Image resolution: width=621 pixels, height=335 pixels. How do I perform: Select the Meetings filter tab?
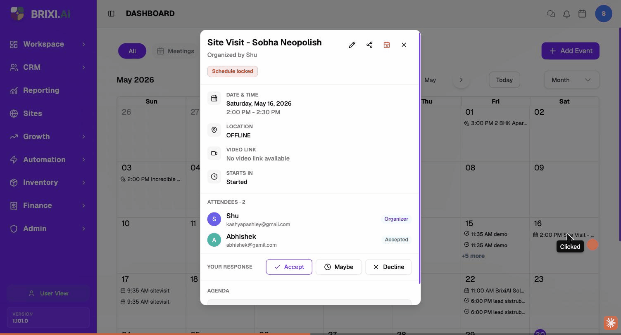point(176,51)
